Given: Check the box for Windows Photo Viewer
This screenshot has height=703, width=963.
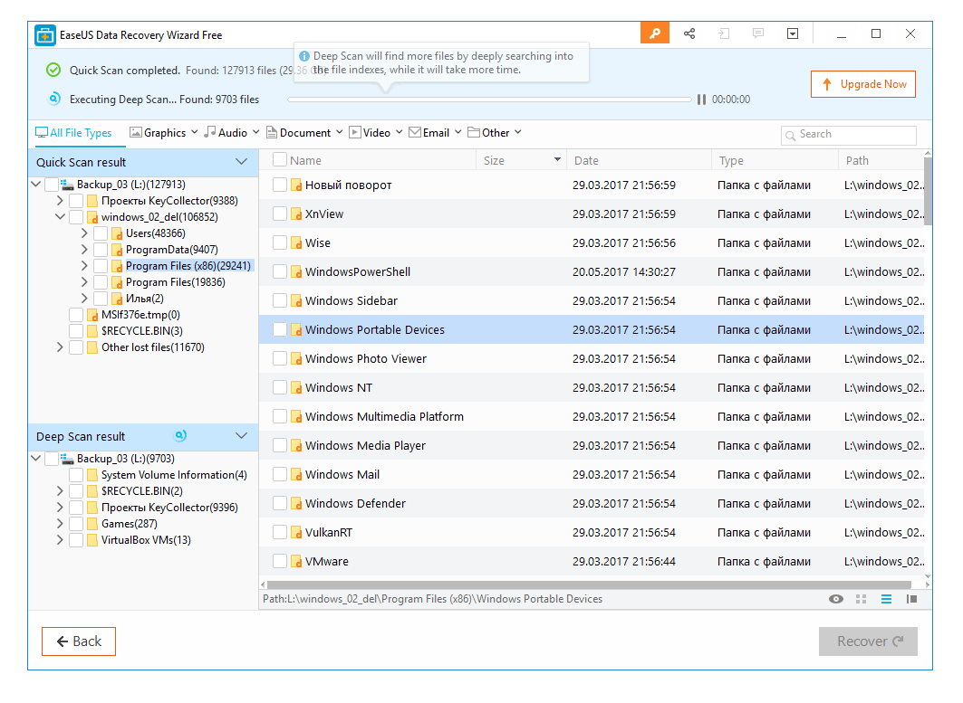Looking at the screenshot, I should point(279,358).
